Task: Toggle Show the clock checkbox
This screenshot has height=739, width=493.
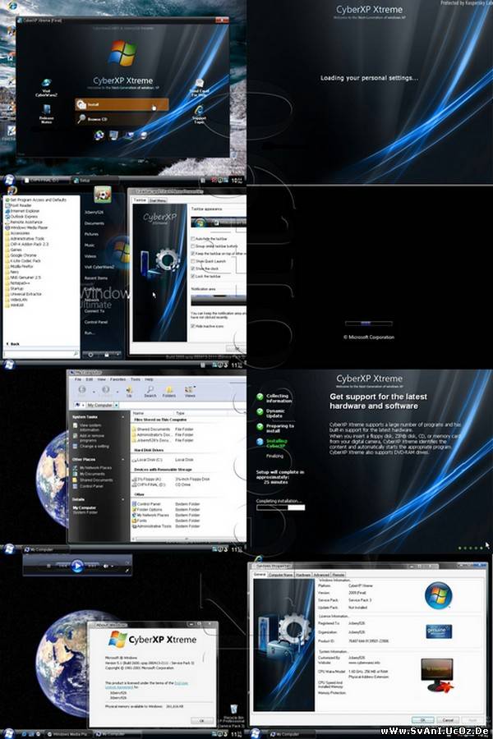Action: pos(193,268)
